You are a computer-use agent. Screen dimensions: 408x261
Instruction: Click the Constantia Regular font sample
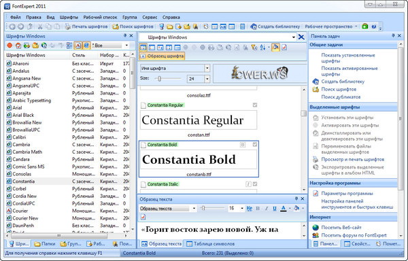tap(199, 120)
